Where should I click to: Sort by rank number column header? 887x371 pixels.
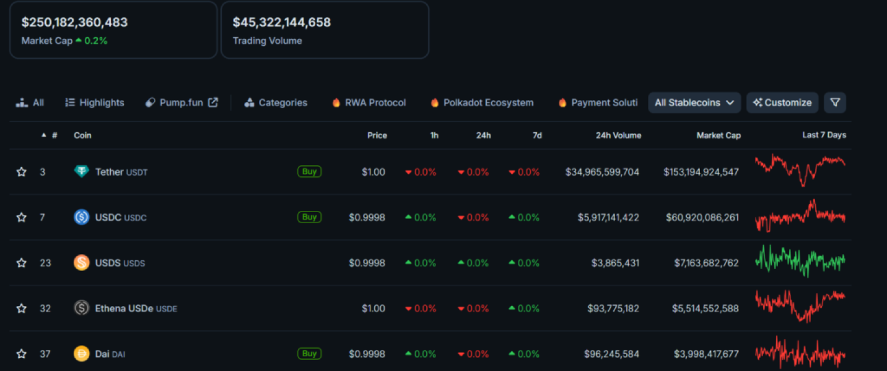[54, 135]
